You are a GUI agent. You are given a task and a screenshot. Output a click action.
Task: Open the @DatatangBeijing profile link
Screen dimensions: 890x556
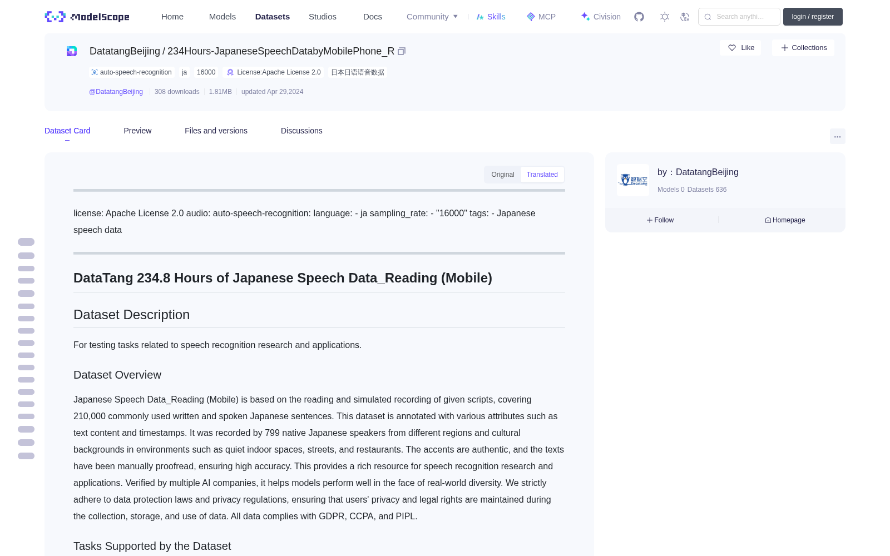click(x=116, y=92)
